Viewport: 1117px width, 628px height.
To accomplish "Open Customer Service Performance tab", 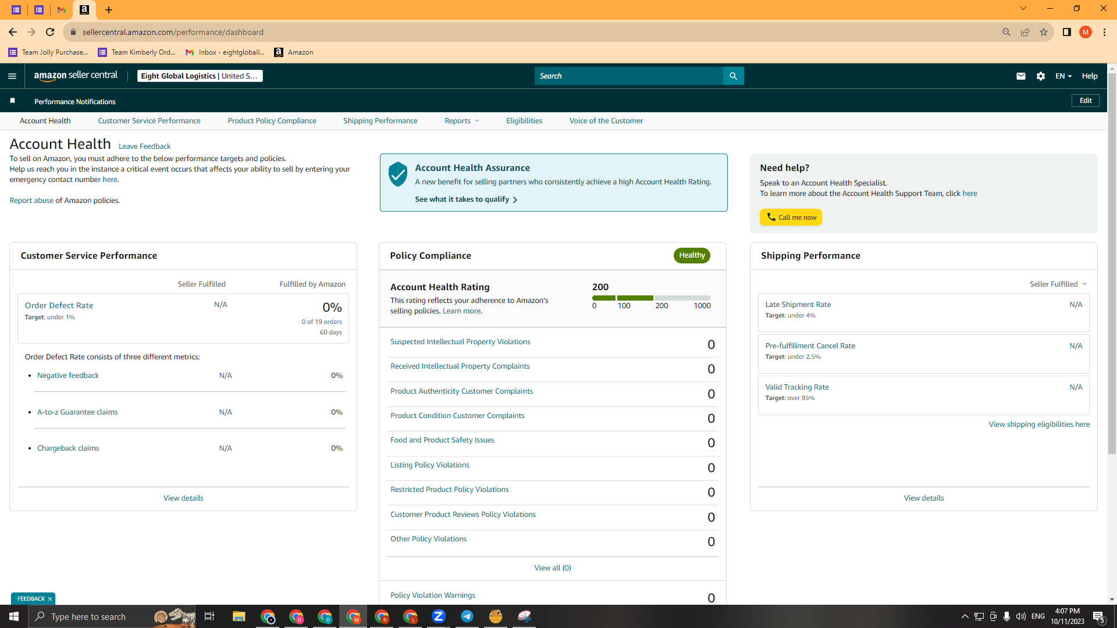I will (x=149, y=121).
